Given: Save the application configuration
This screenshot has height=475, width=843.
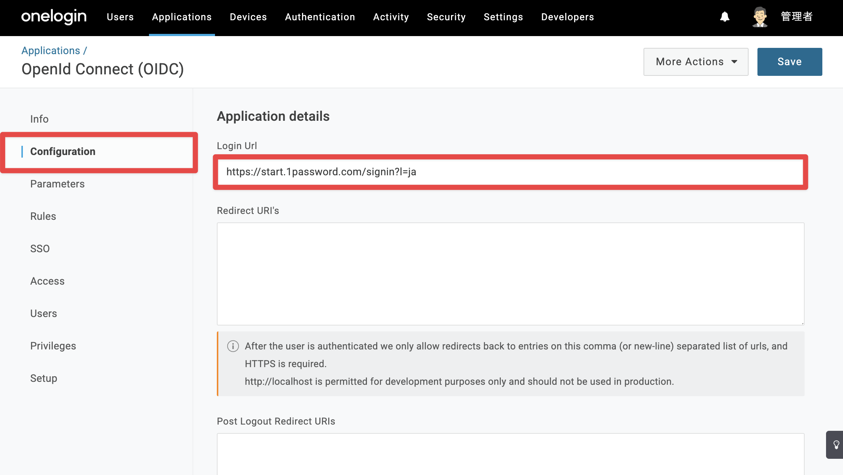Looking at the screenshot, I should tap(790, 62).
